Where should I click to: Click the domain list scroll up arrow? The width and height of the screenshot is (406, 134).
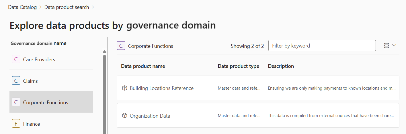coord(104,52)
